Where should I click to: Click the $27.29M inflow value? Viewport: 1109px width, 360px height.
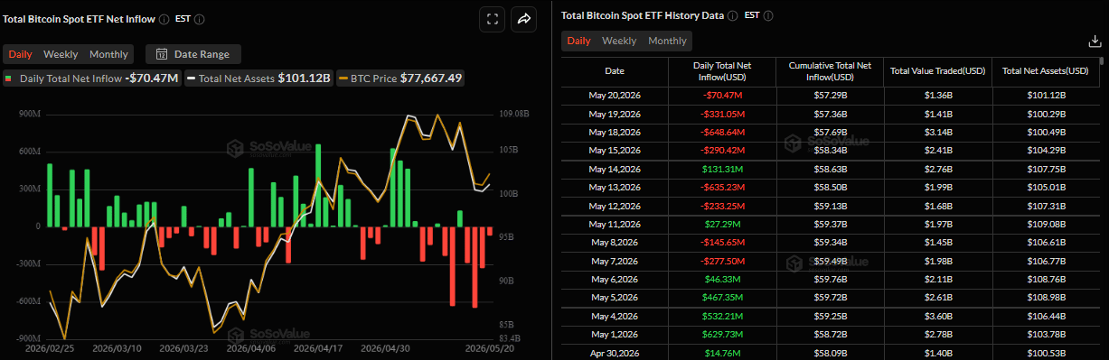[x=722, y=224]
